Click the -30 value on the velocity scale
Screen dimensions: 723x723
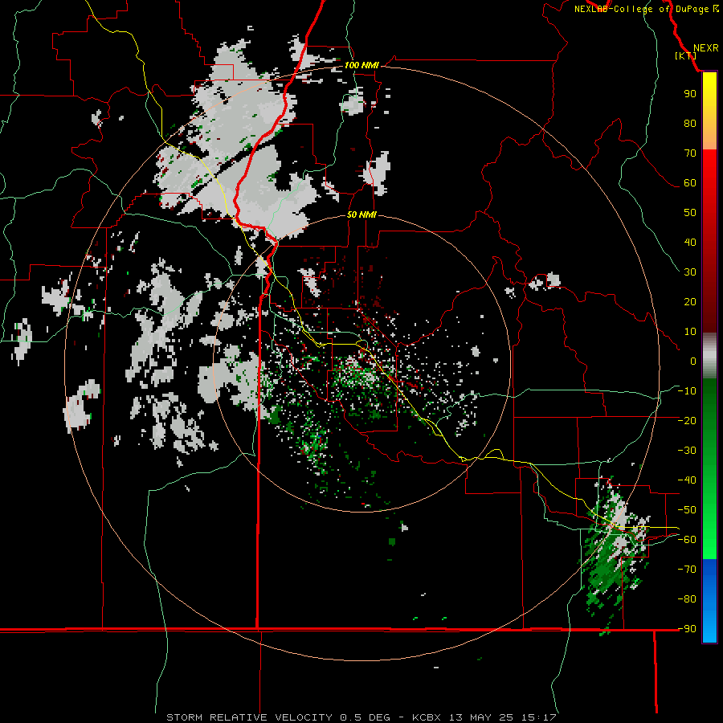(687, 451)
